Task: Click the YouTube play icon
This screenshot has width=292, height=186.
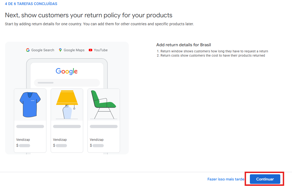Action: pos(91,50)
